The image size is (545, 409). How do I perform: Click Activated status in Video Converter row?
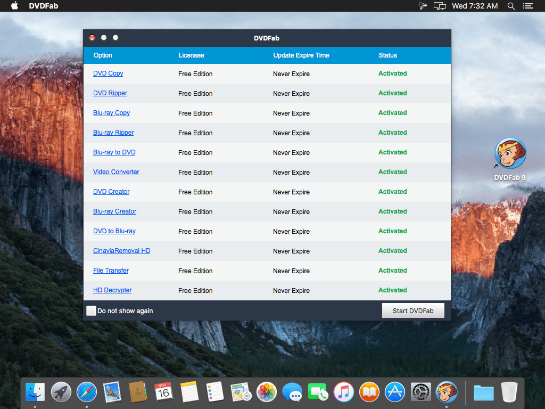(x=392, y=172)
